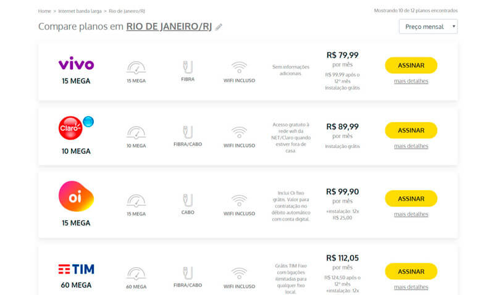
Task: Click the Claro logo
Action: pos(76,128)
